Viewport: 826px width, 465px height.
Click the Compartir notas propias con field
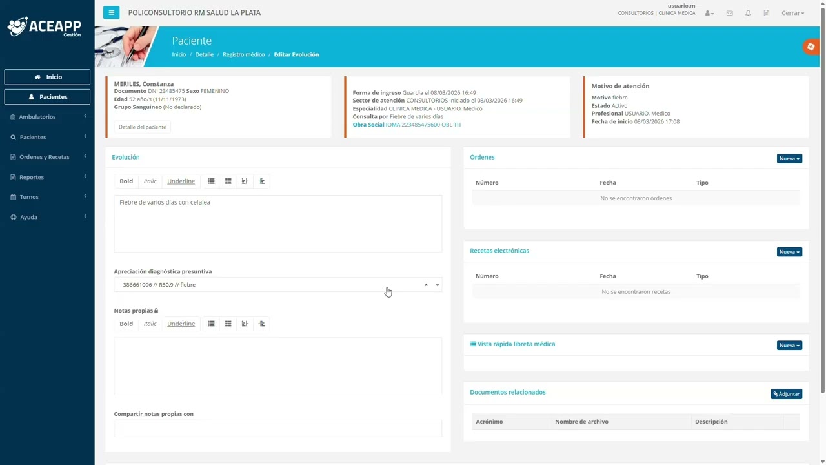point(278,428)
